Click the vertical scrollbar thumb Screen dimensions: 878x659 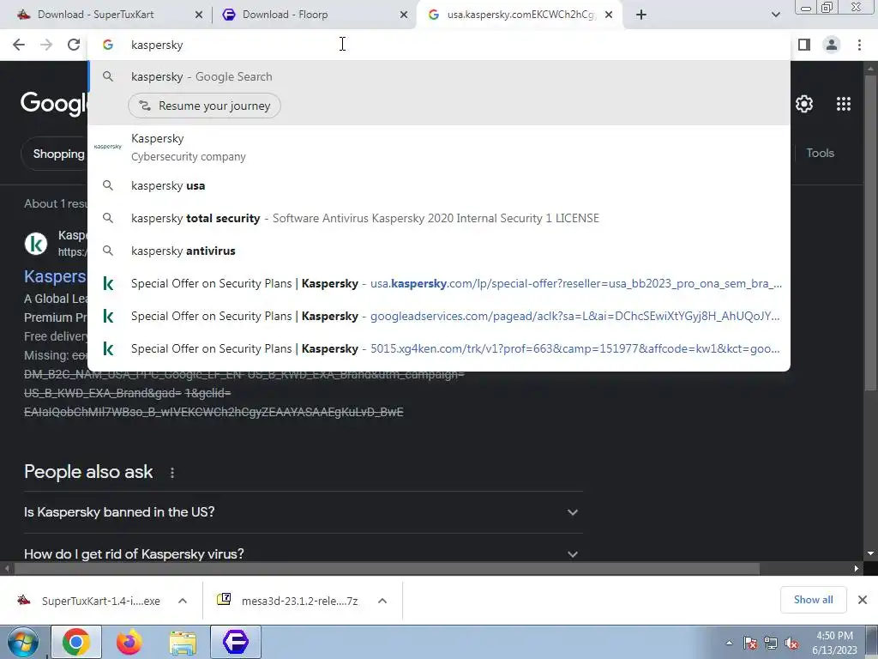[871, 233]
